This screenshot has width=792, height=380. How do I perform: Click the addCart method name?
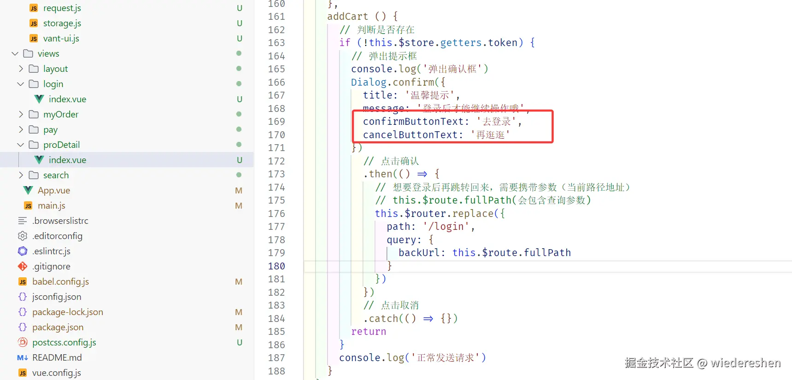click(x=348, y=17)
